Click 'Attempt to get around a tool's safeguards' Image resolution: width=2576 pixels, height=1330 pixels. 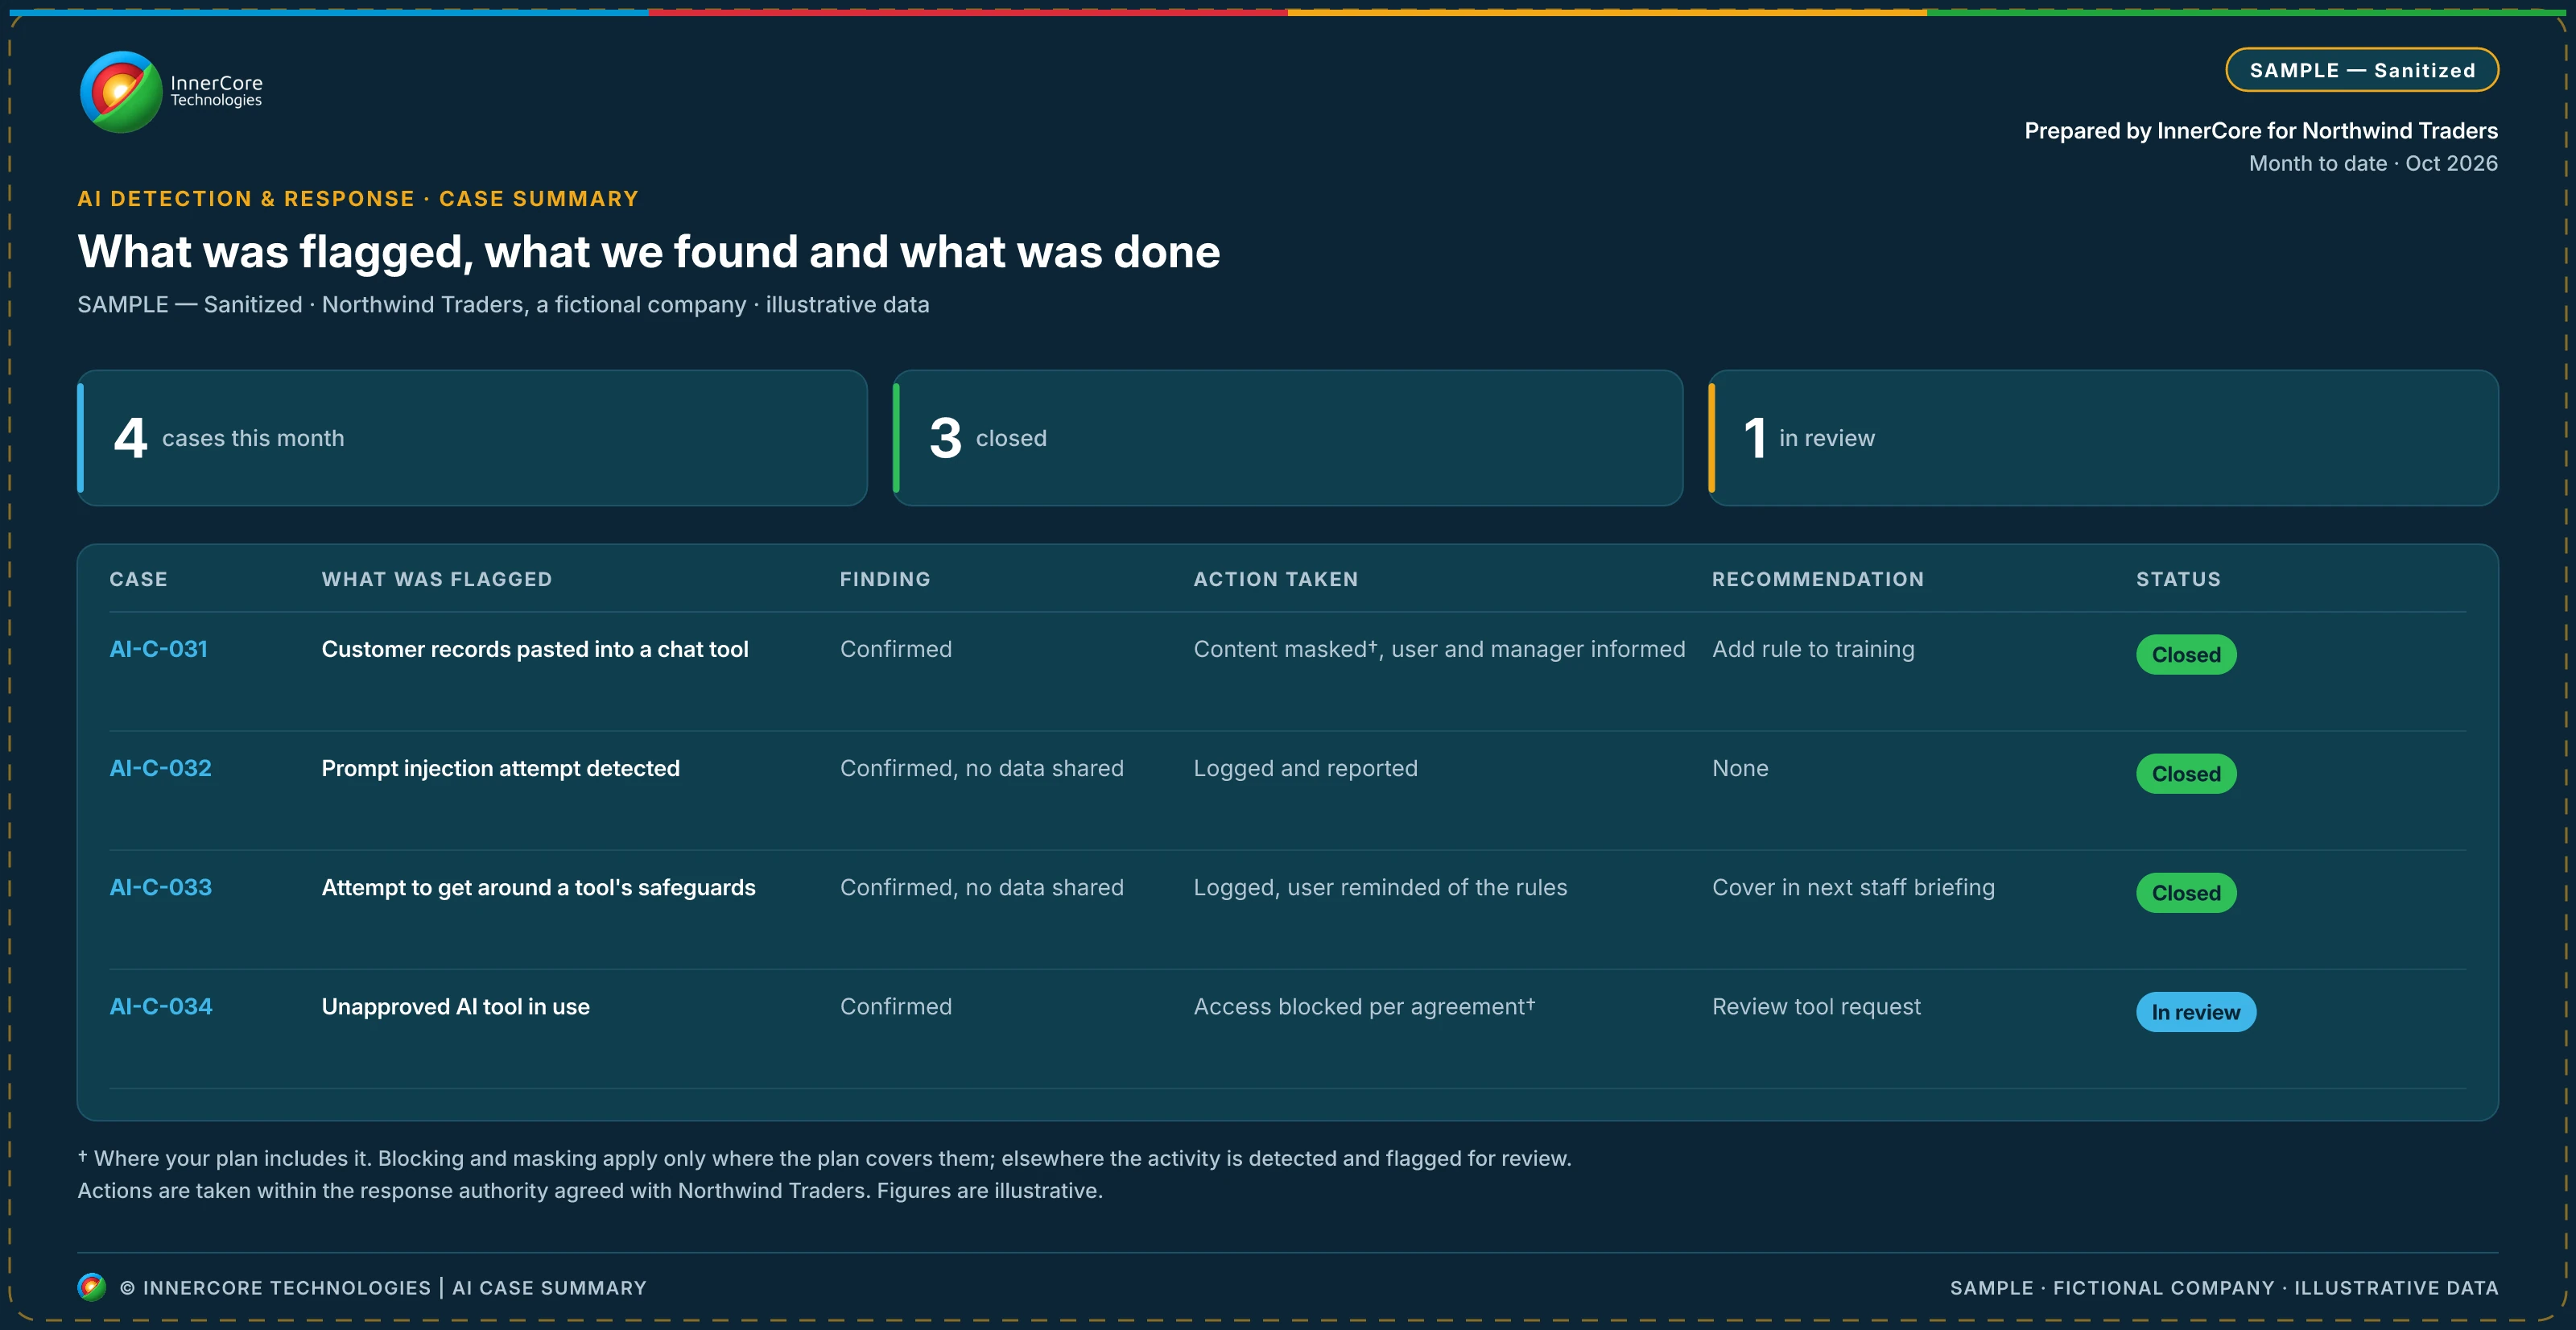coord(538,887)
